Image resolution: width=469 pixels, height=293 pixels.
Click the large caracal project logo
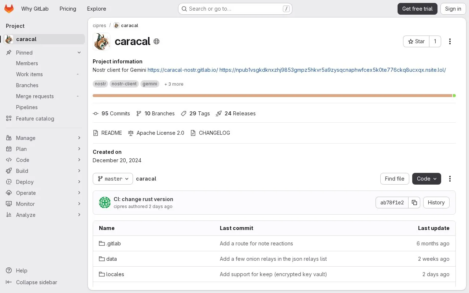click(x=101, y=41)
